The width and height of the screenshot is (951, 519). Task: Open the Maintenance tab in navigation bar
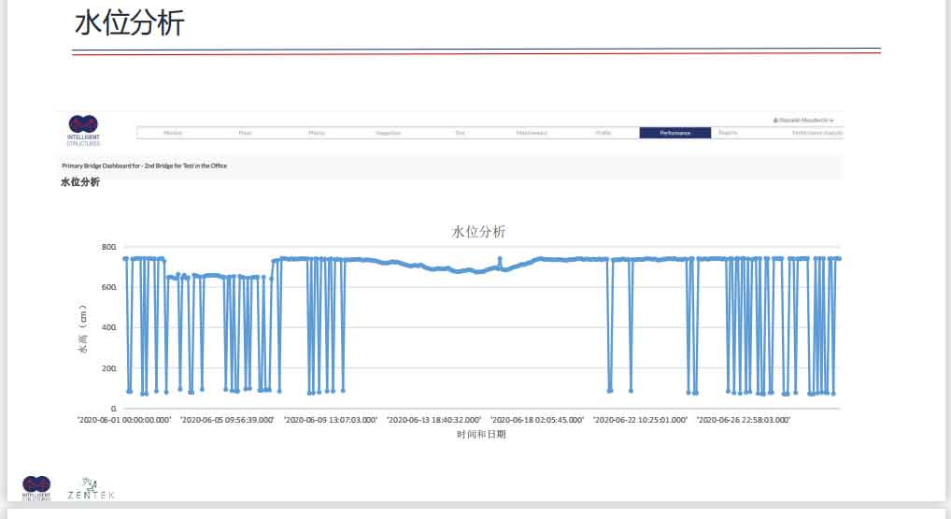coord(532,133)
